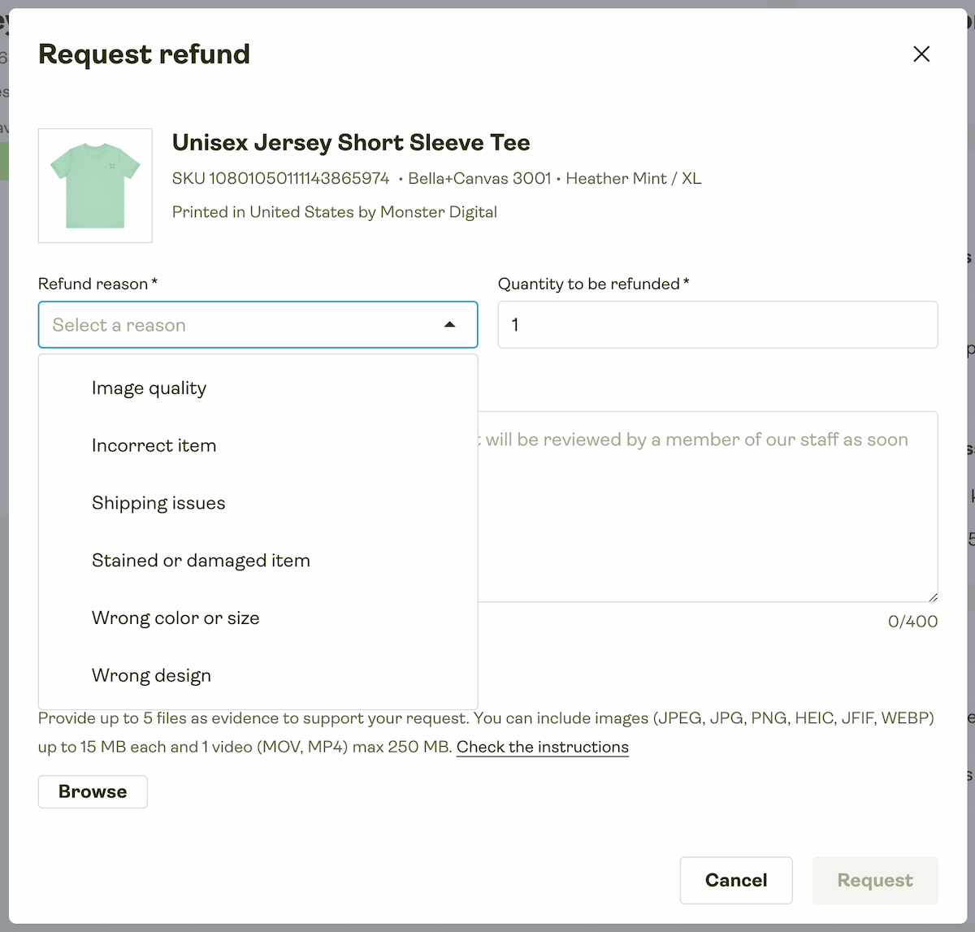Close the Request refund dialog
This screenshot has width=975, height=932.
click(x=921, y=54)
